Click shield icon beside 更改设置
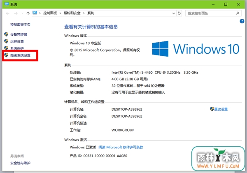 (x=212, y=109)
